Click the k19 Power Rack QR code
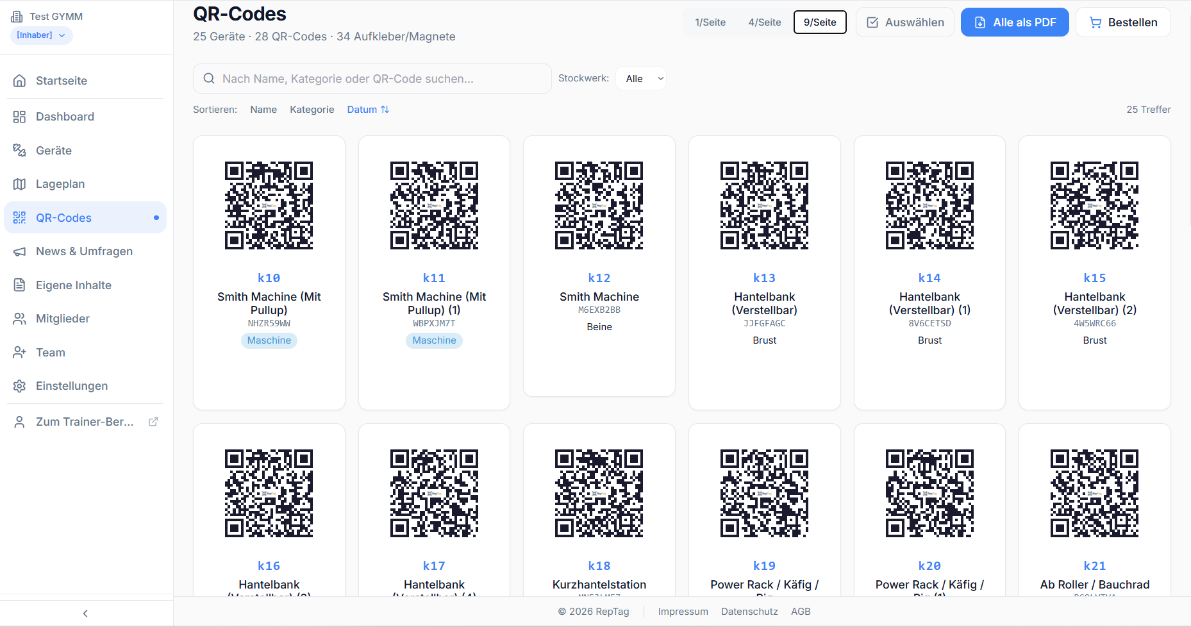Screen dimensions: 1191x627 point(765,493)
